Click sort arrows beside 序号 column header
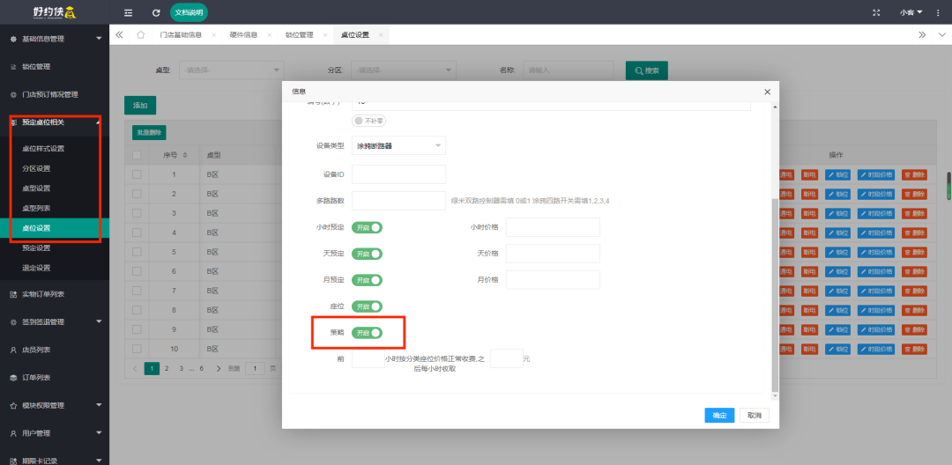Image resolution: width=952 pixels, height=465 pixels. click(185, 155)
